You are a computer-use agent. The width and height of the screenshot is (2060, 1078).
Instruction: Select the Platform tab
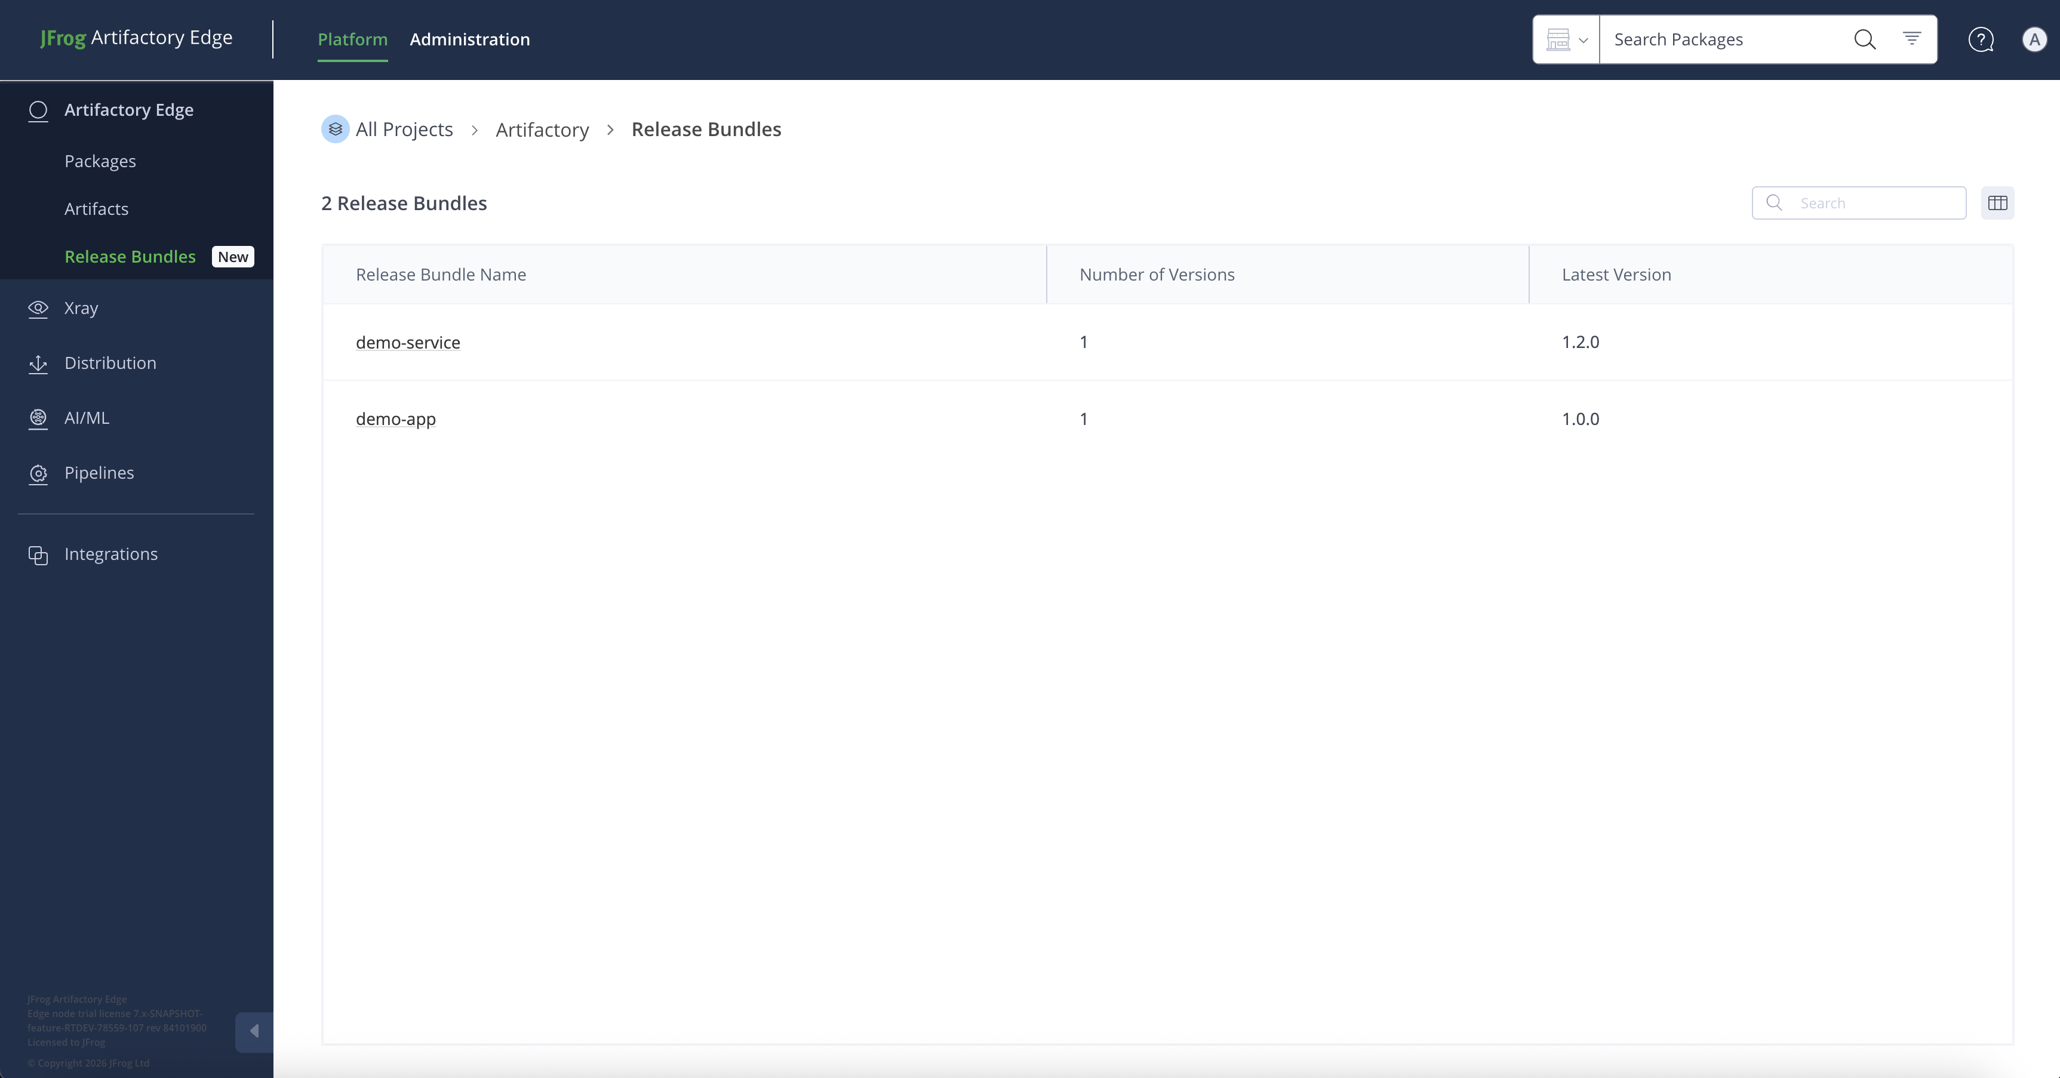tap(352, 39)
